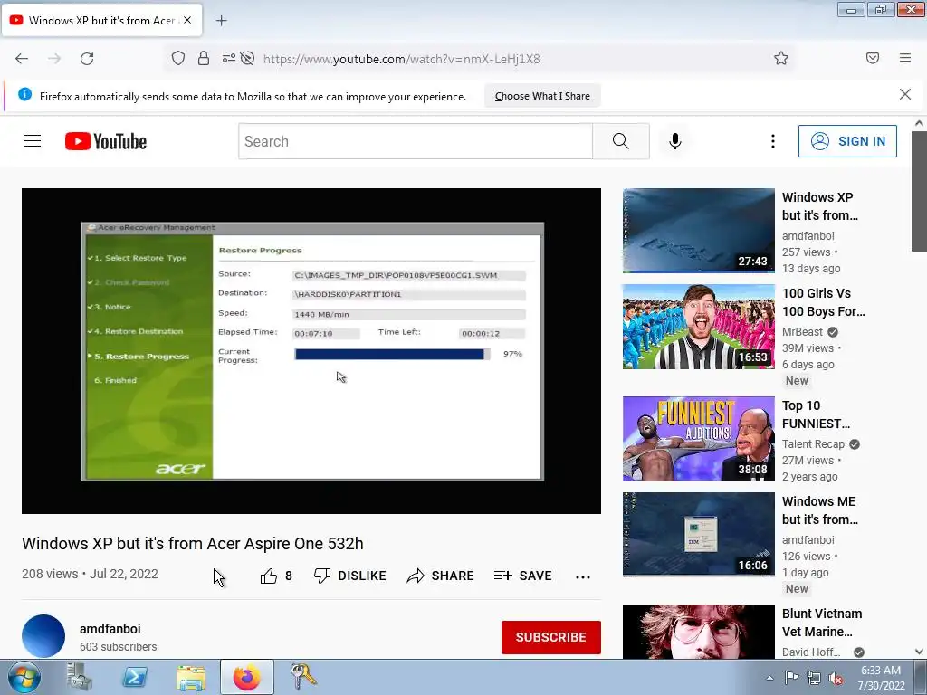Click the DISLIKE button
This screenshot has width=927, height=695.
(x=350, y=576)
